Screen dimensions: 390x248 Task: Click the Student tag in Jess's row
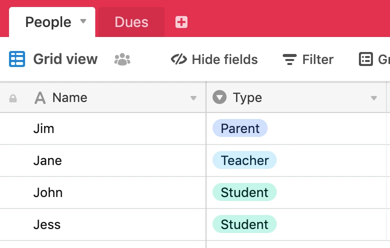(245, 224)
